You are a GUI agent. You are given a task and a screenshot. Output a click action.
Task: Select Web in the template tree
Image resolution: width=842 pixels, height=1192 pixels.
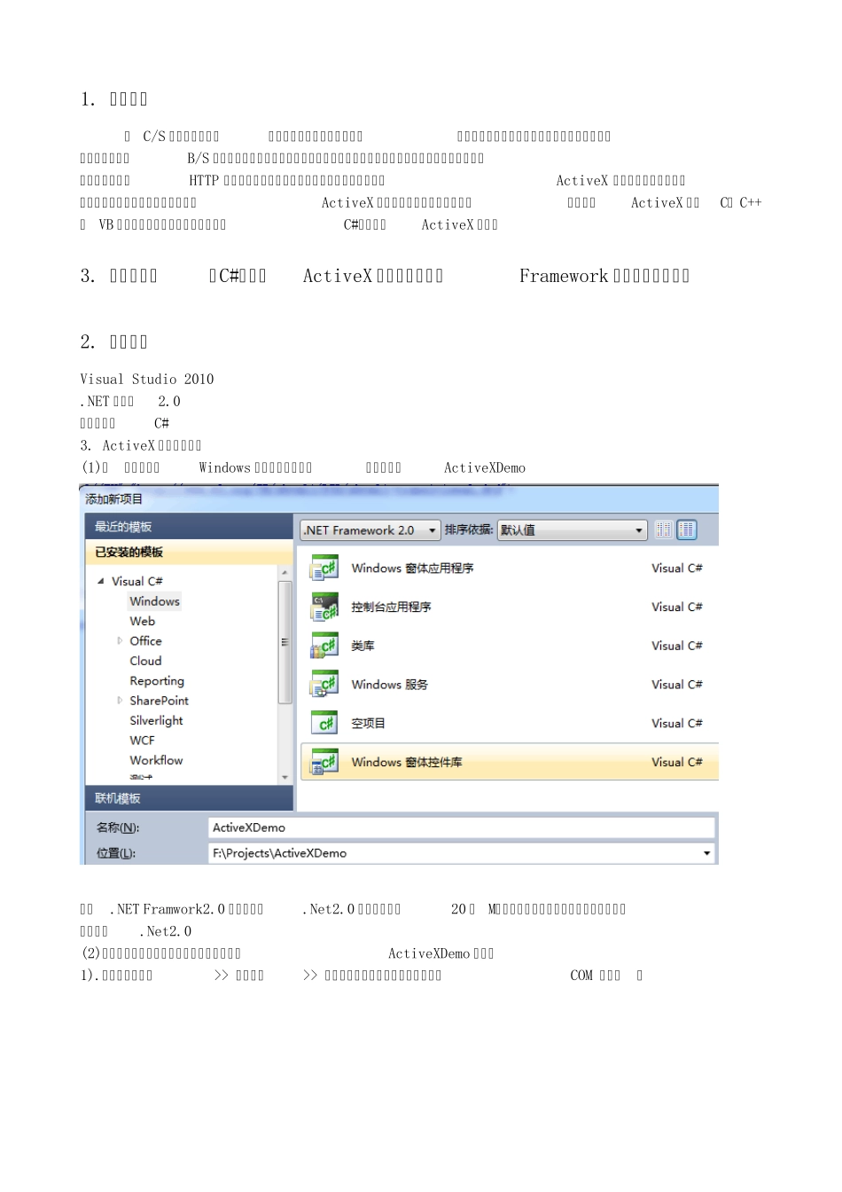point(142,622)
